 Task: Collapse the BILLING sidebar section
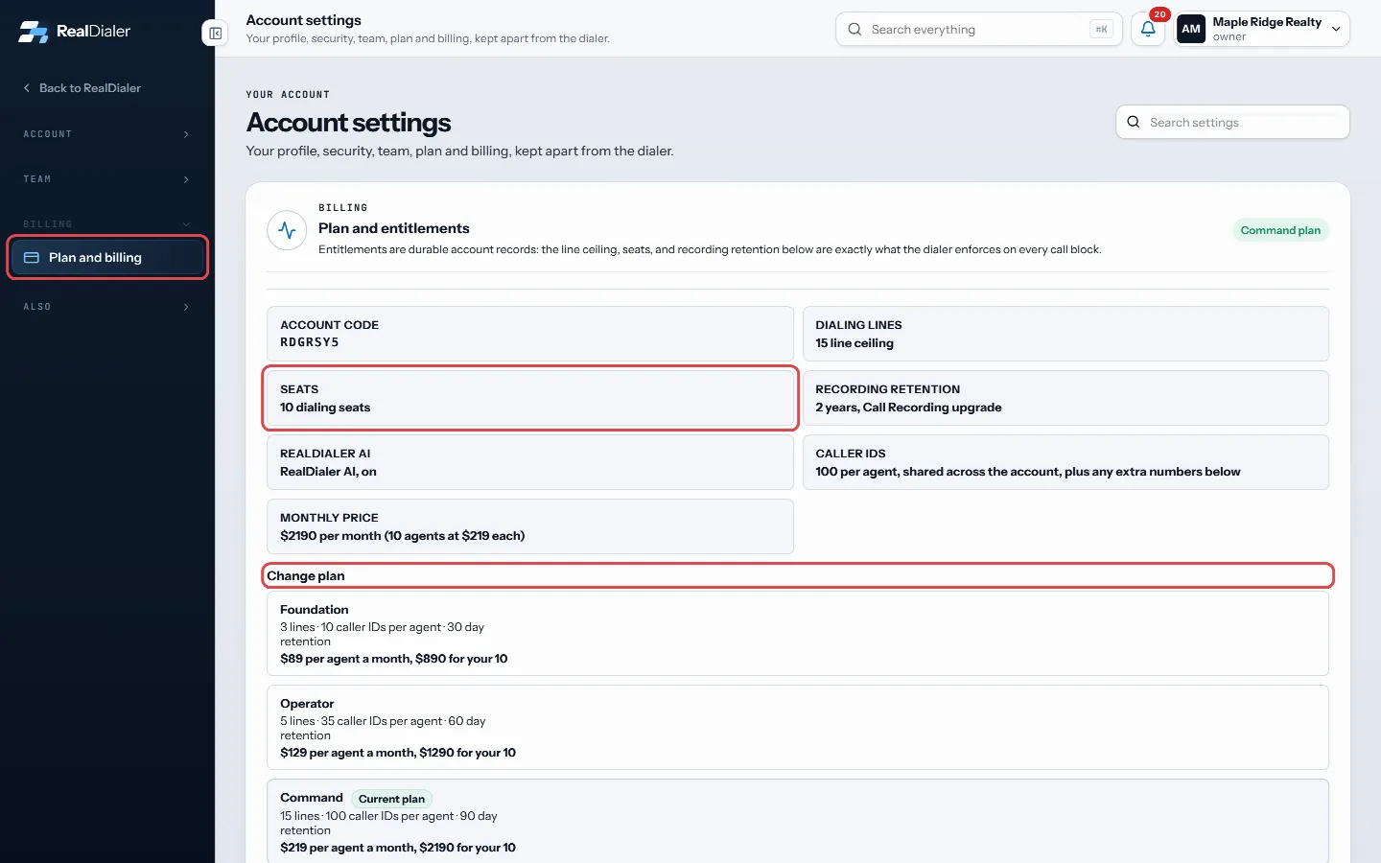(106, 224)
